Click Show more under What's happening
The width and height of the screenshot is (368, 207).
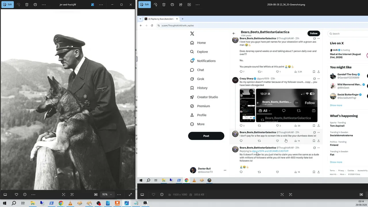coord(336,162)
